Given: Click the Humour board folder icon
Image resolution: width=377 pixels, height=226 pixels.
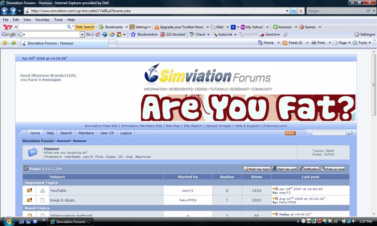Looking at the screenshot, I should (x=32, y=152).
